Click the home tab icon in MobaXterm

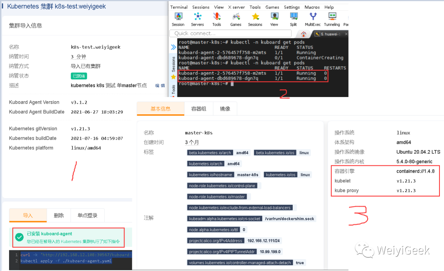[x=303, y=34]
